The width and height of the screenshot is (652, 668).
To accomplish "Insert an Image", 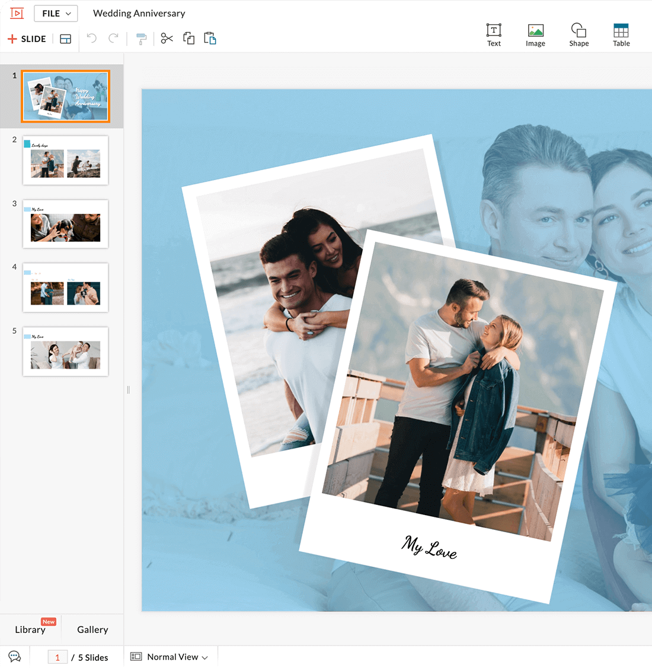I will [535, 35].
